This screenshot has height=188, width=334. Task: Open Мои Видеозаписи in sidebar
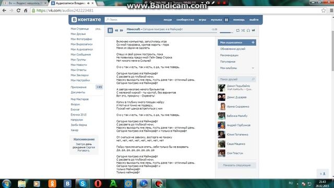click(81, 44)
